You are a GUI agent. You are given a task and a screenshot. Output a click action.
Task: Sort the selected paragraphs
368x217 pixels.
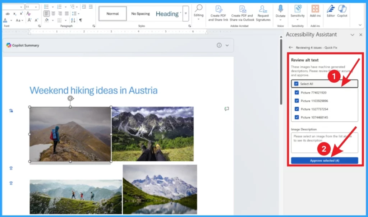coord(73,20)
